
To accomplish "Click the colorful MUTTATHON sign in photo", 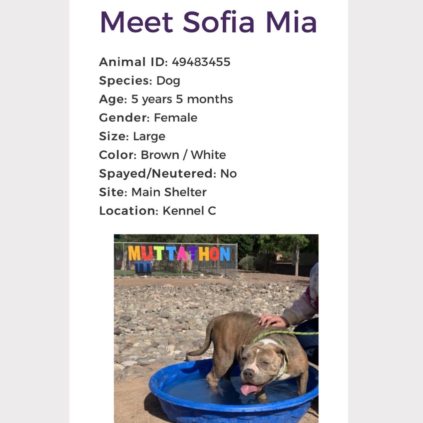I will pos(179,254).
